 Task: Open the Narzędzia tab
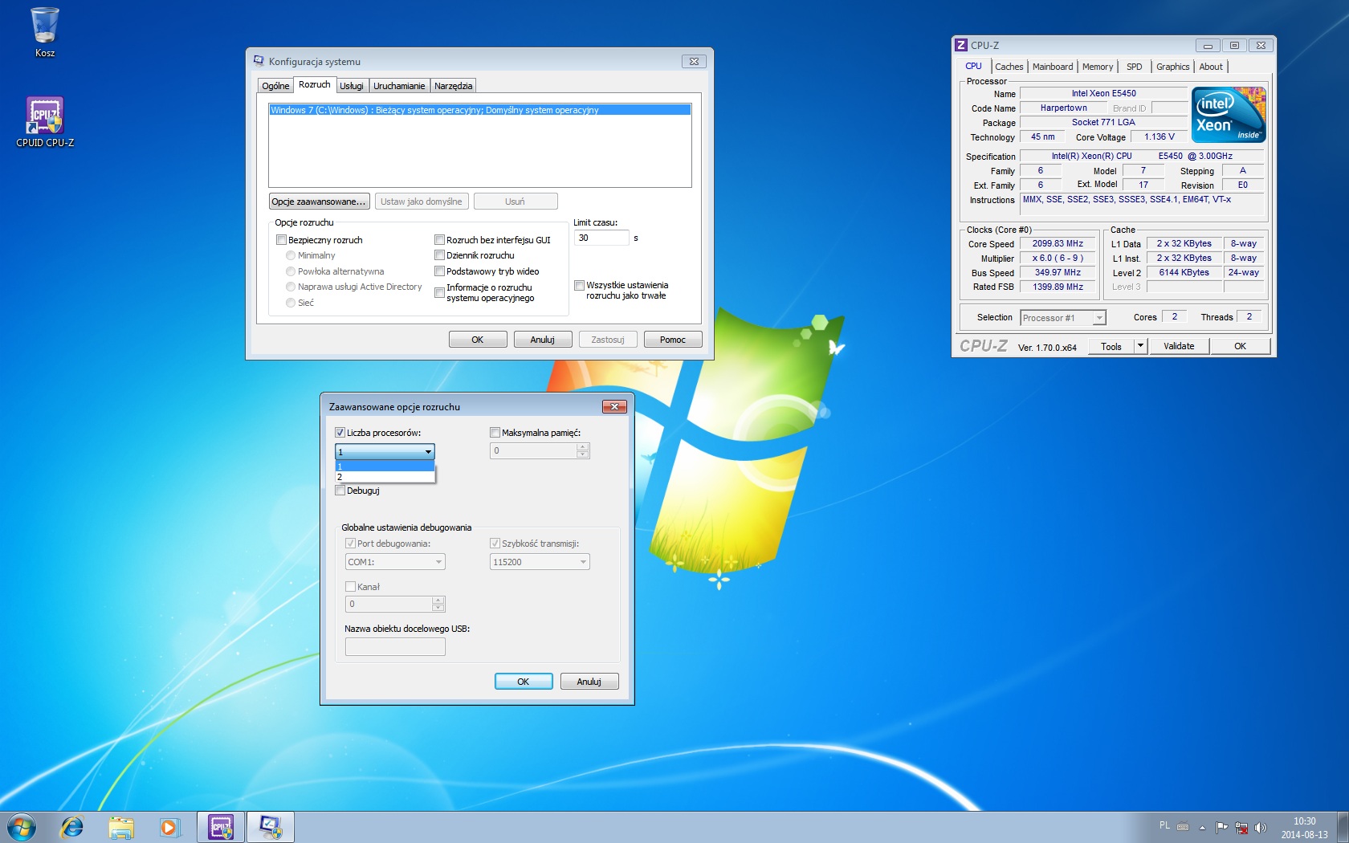tap(453, 86)
